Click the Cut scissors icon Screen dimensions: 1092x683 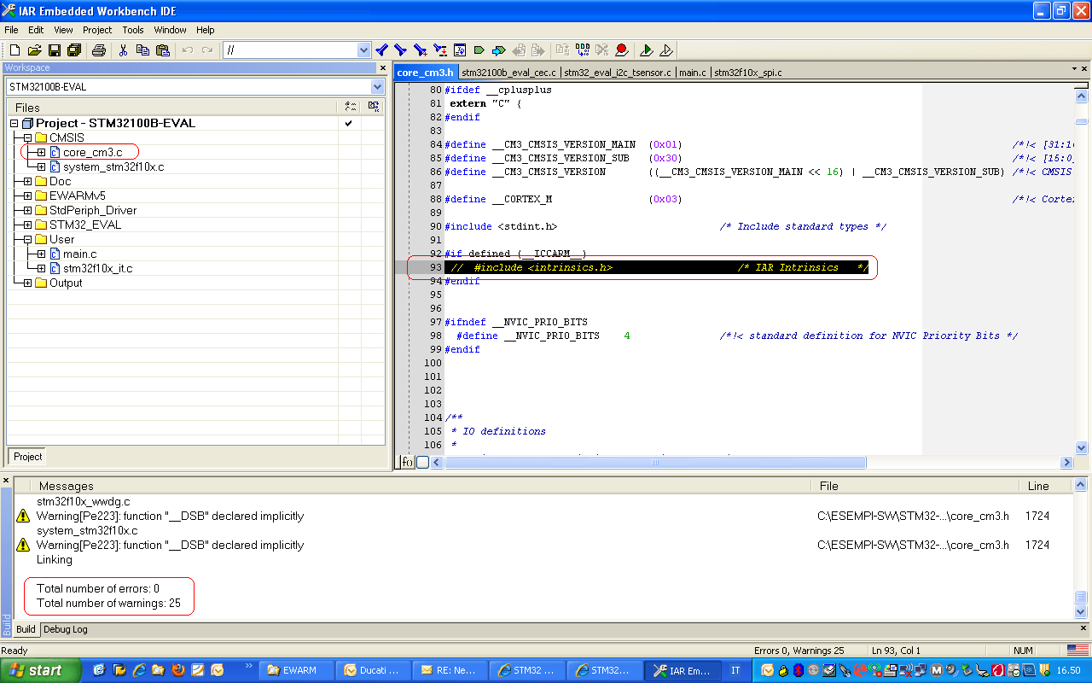[123, 50]
